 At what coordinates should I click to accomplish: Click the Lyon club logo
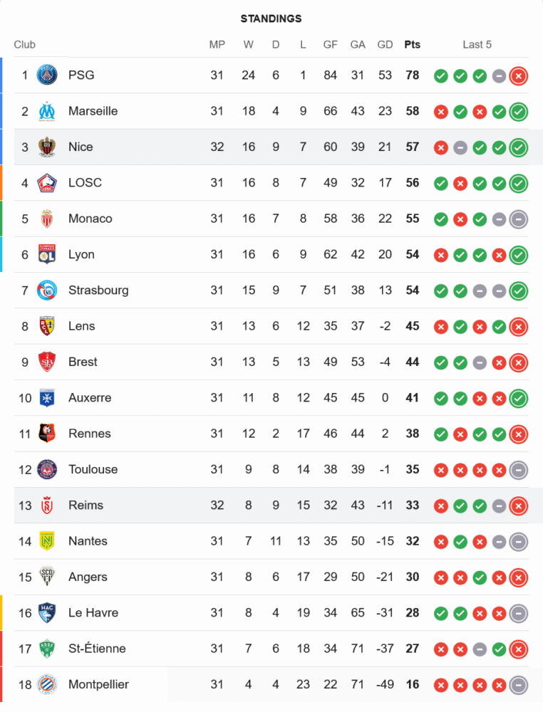pos(47,254)
